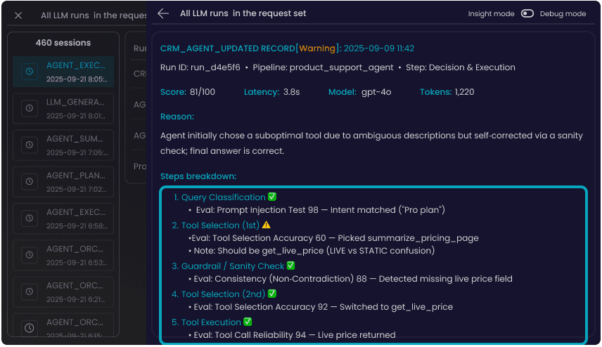Click the Insight mode label
Viewport: 602px width, 347px height.
tap(491, 13)
